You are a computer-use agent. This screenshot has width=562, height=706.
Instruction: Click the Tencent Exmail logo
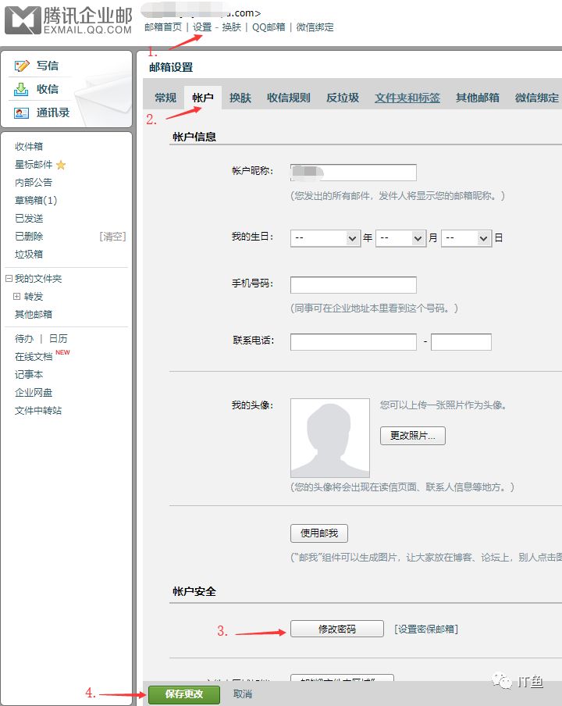pyautogui.click(x=68, y=20)
